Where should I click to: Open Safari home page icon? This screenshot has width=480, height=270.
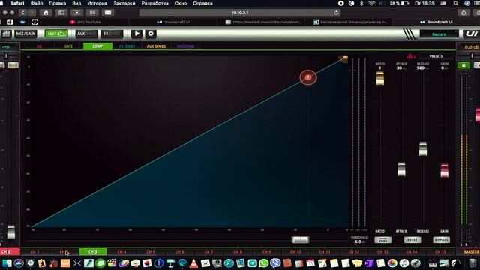(x=46, y=13)
